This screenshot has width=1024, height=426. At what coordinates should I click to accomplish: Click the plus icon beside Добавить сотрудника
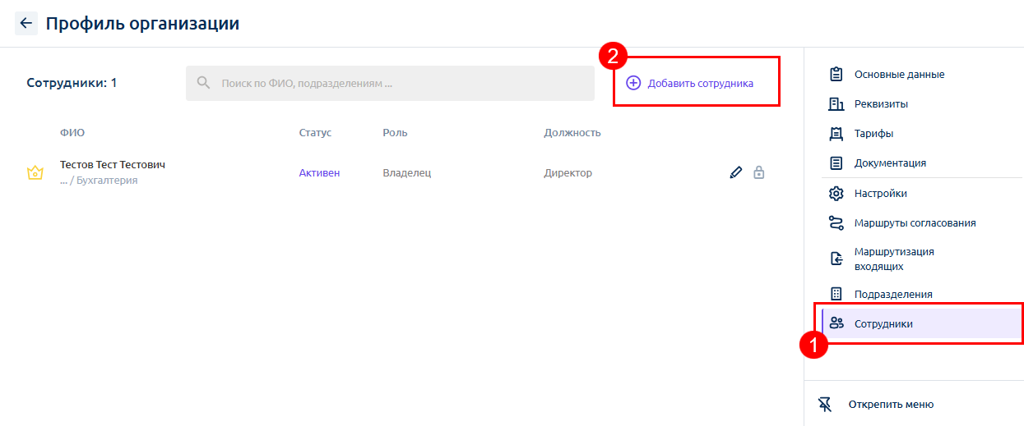coord(633,83)
